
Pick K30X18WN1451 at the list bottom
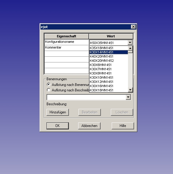109,90
